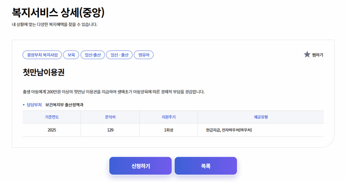Viewport: 346px width, 182px height.
Task: Click the 2025 year cell
Action: pos(52,130)
